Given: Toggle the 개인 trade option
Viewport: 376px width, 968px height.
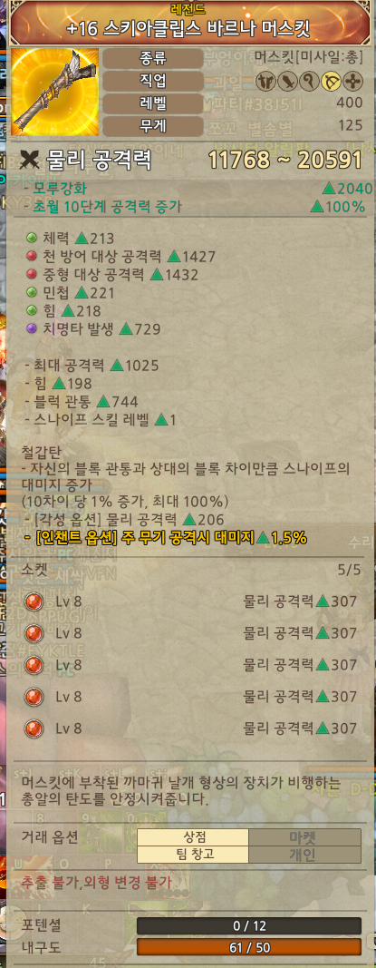Looking at the screenshot, I should [304, 855].
